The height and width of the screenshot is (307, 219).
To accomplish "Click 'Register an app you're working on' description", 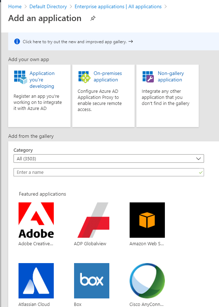I will (38, 102).
